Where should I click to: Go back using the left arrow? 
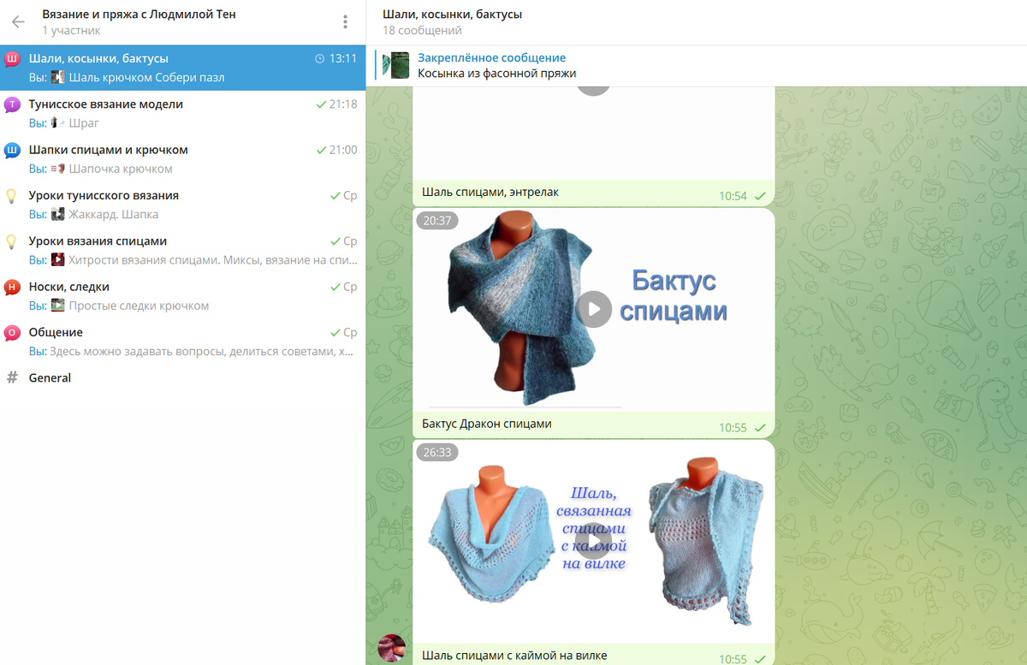pyautogui.click(x=18, y=22)
